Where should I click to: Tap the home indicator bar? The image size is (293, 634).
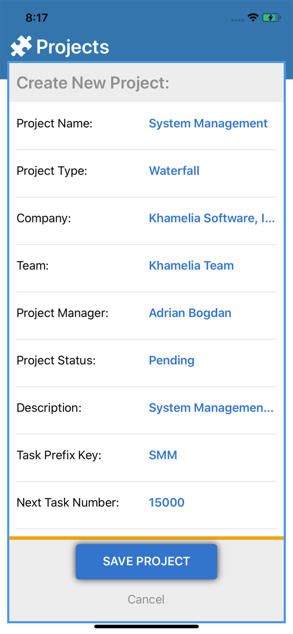pyautogui.click(x=146, y=627)
